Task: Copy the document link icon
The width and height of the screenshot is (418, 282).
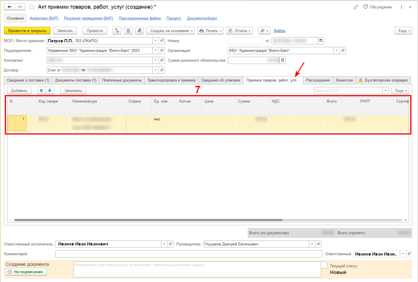Action: (x=356, y=7)
